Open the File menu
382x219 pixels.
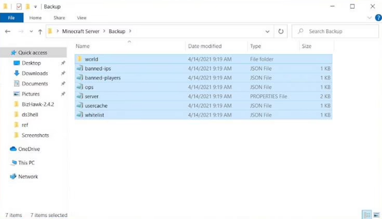point(11,18)
